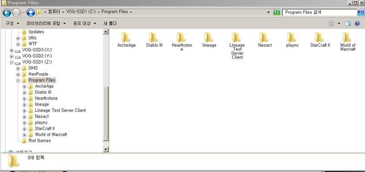Click the Program Files 검색 search box
365x172 pixels.
click(x=319, y=12)
